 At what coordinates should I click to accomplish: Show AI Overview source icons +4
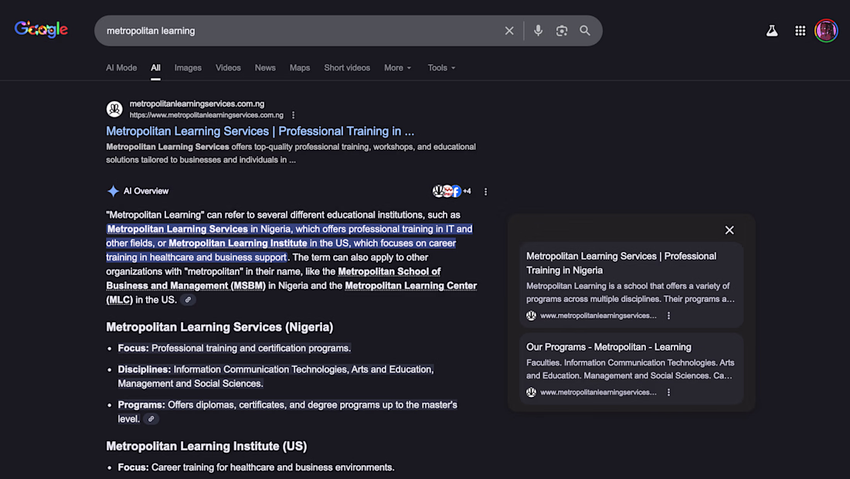451,191
